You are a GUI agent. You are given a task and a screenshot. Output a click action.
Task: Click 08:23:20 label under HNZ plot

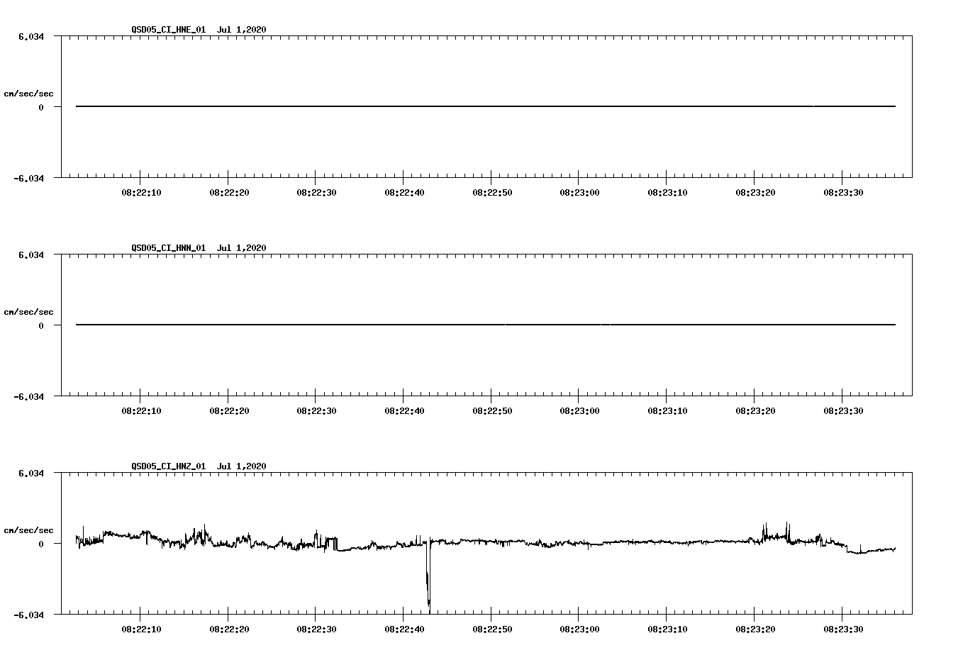point(755,629)
